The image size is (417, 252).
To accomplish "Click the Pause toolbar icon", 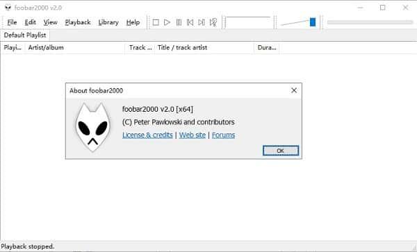I will click(179, 22).
